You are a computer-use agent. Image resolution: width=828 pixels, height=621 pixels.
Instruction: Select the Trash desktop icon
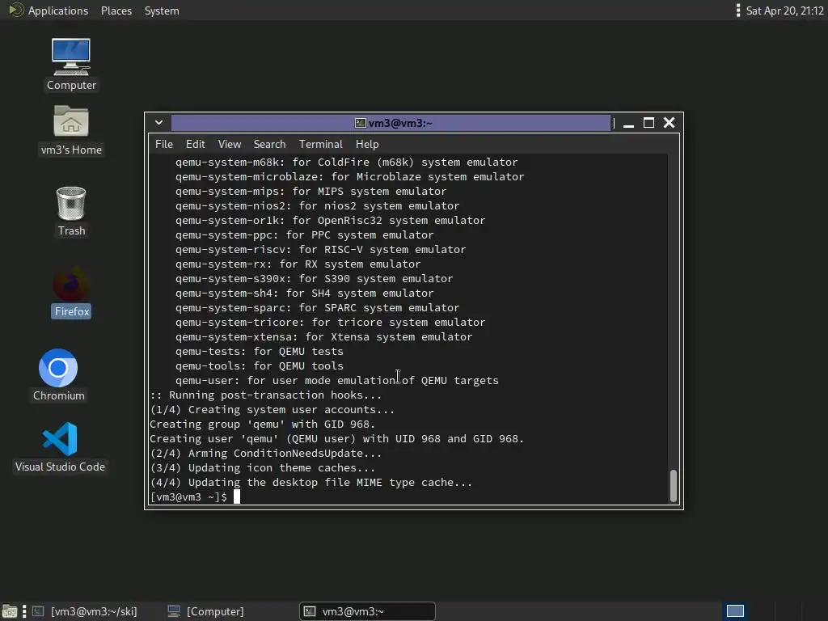tap(71, 211)
